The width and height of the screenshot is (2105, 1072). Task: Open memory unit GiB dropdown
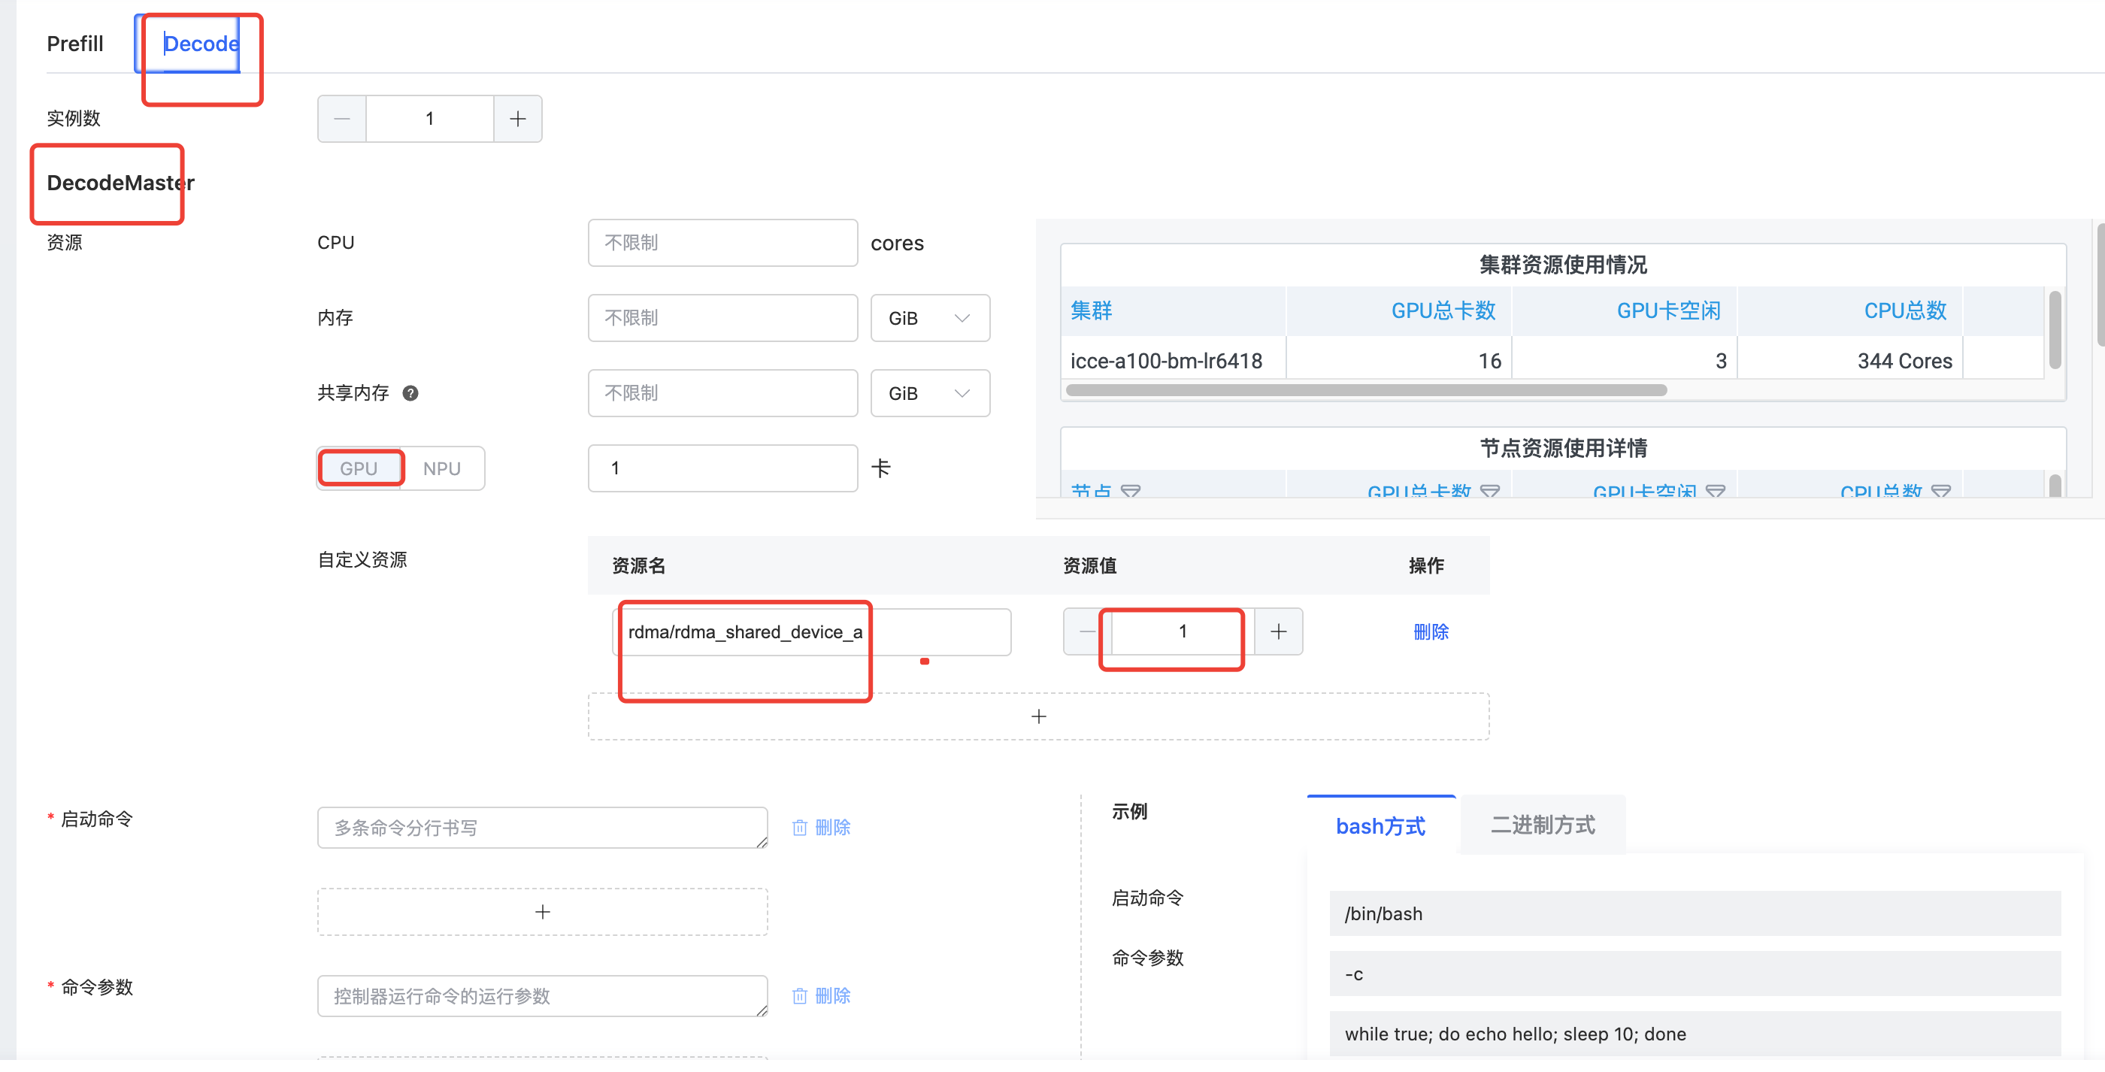point(929,319)
